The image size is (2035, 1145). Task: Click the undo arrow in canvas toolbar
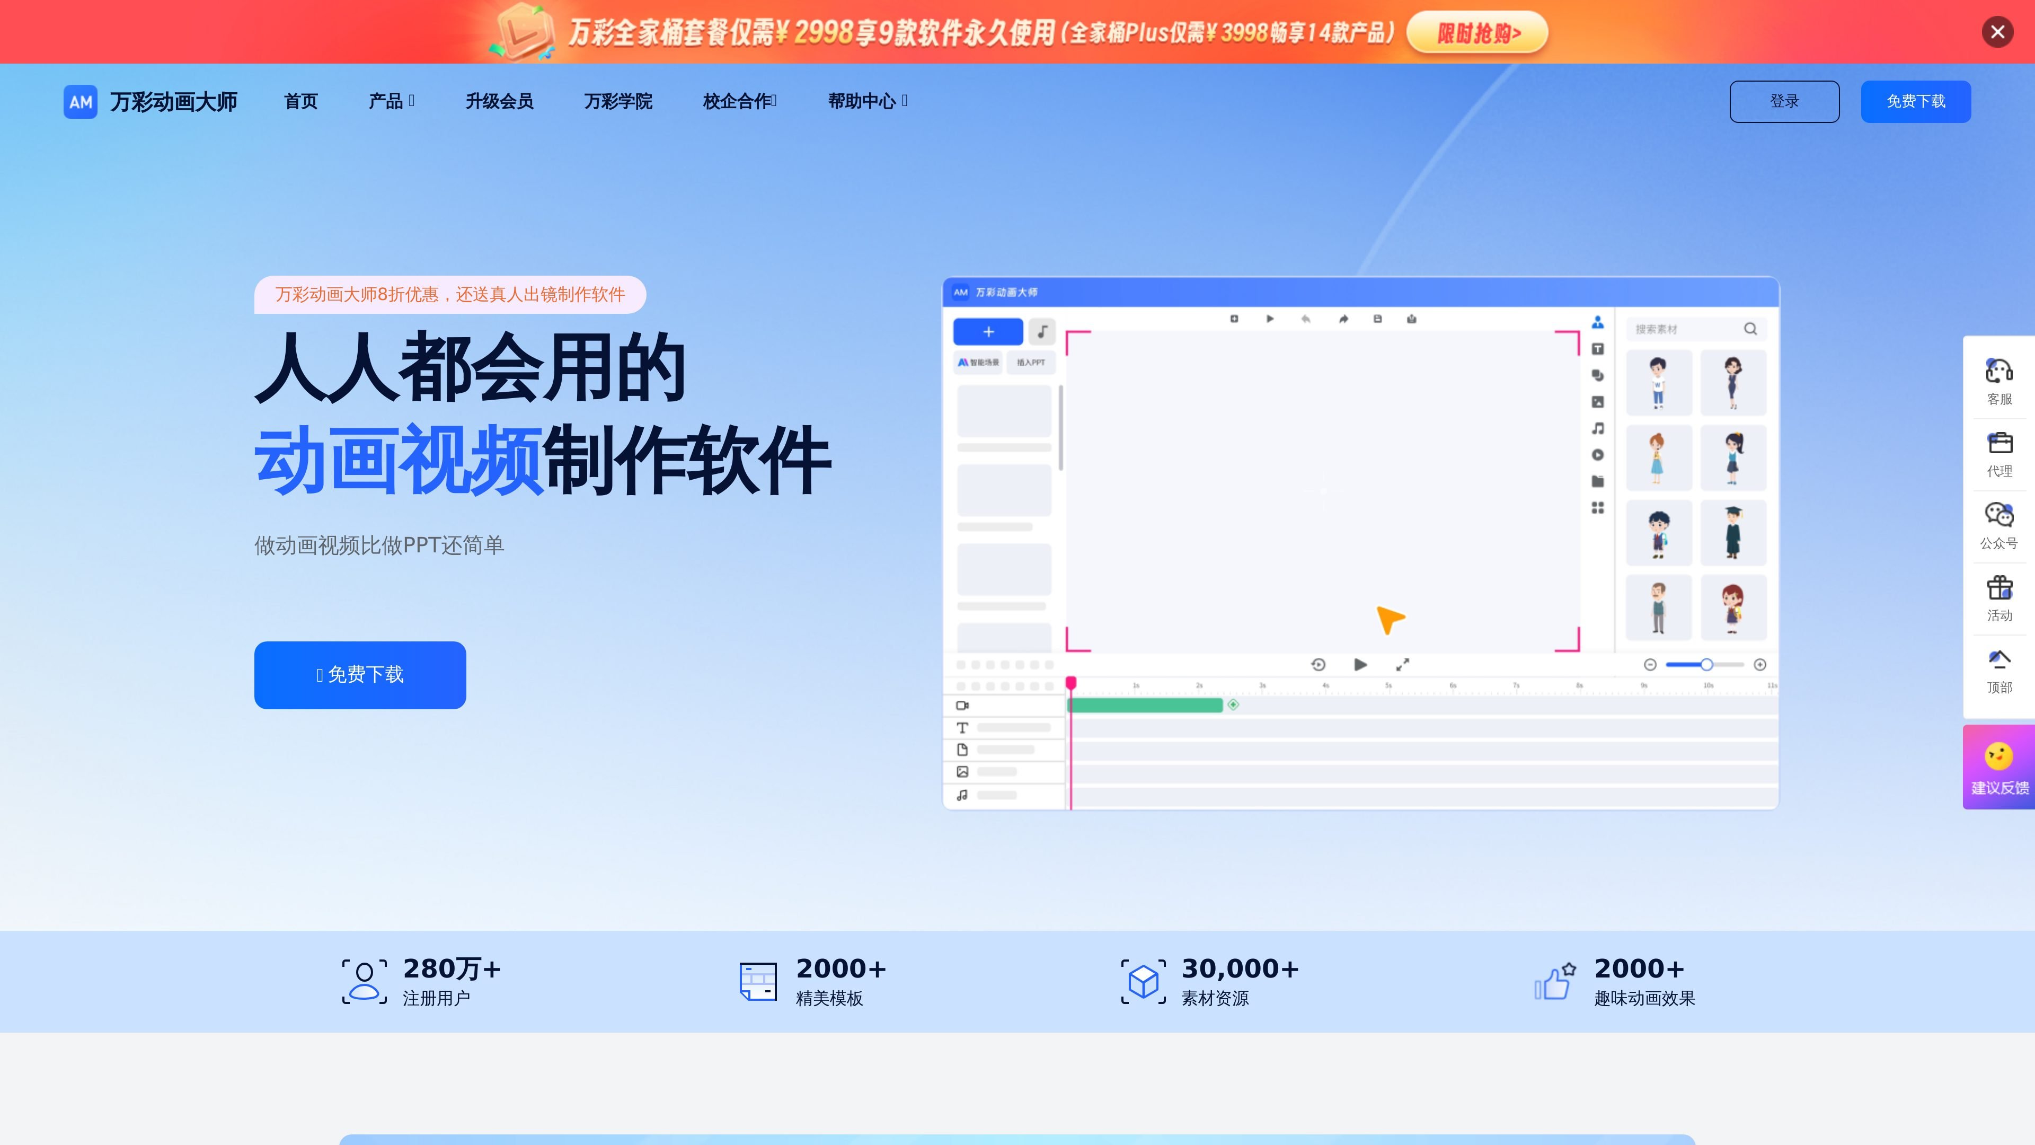click(x=1306, y=319)
